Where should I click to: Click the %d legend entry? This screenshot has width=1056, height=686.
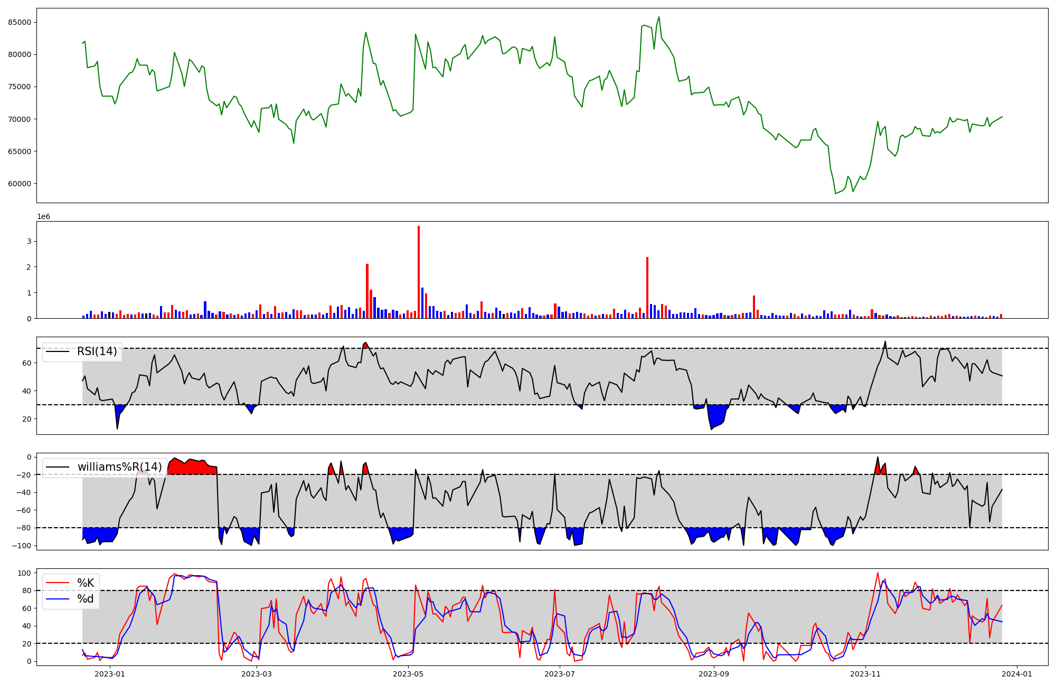click(x=86, y=599)
